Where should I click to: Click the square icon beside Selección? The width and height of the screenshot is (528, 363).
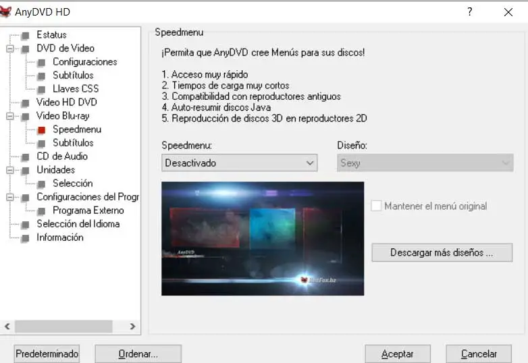[41, 184]
